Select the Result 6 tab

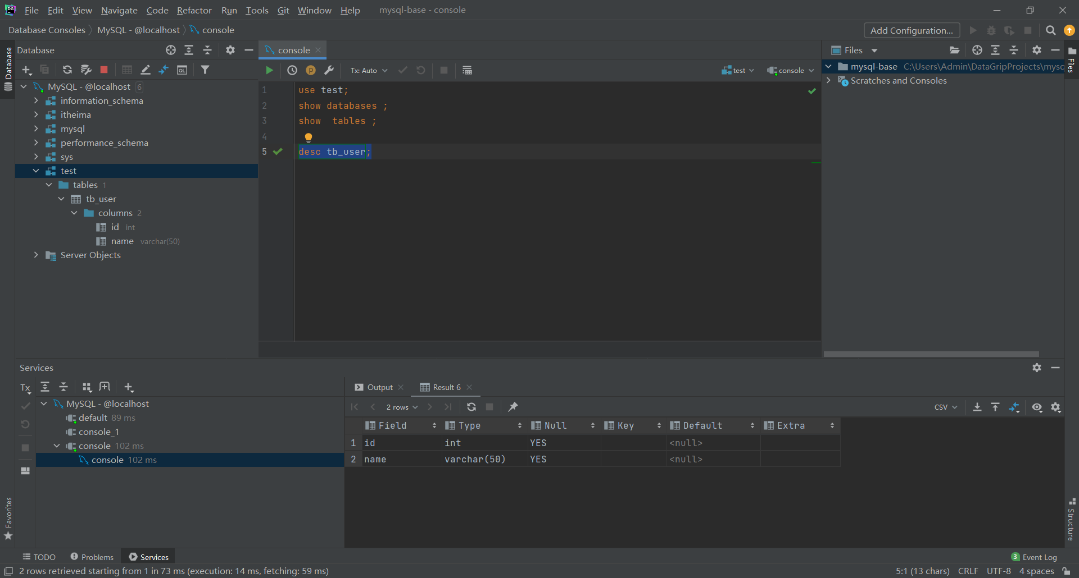(441, 387)
